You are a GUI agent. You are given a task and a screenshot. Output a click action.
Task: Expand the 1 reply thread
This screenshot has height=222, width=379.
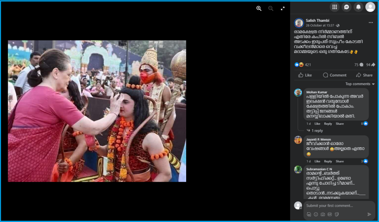315,131
